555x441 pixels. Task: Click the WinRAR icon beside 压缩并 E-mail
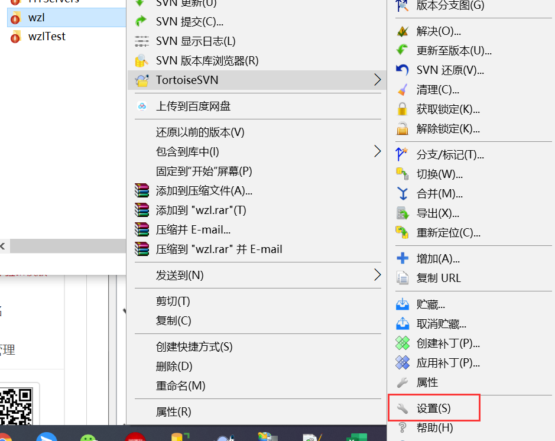tap(142, 229)
